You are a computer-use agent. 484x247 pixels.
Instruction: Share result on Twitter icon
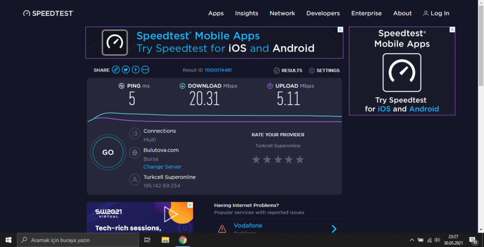click(x=125, y=70)
